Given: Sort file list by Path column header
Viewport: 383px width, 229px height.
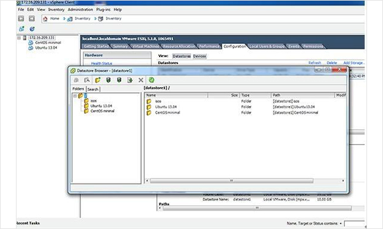Looking at the screenshot, I should pos(303,95).
